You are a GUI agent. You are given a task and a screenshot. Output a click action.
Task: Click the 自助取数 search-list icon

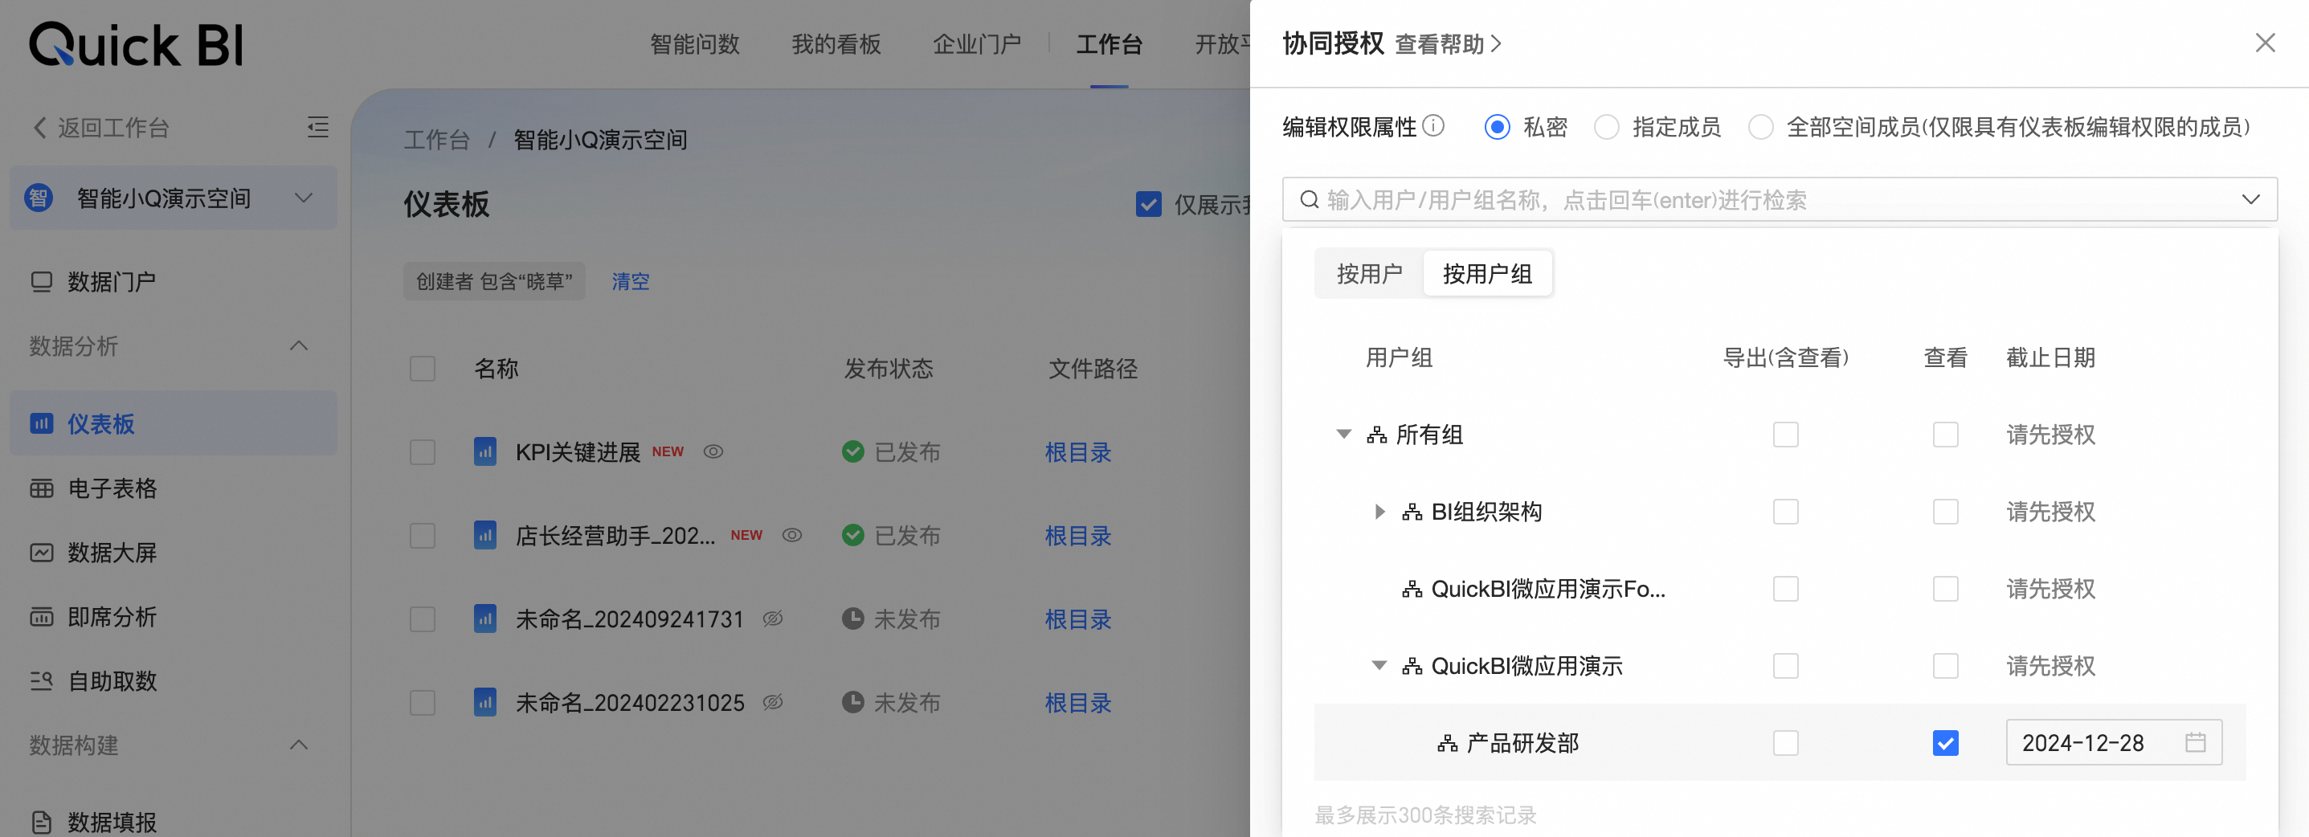pyautogui.click(x=41, y=681)
